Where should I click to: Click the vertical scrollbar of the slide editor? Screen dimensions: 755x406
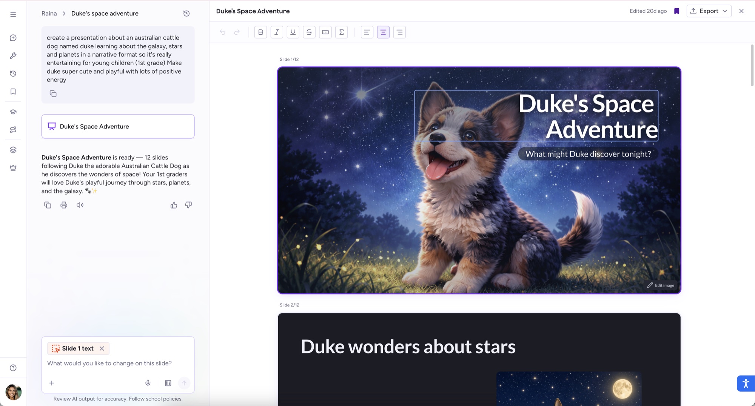click(x=752, y=65)
